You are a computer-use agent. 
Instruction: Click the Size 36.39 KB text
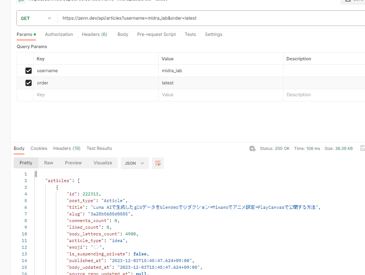pos(339,148)
